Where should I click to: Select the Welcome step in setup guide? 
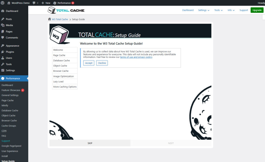[65, 50]
